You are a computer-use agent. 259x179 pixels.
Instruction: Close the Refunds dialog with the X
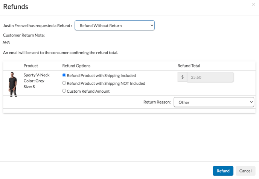(x=253, y=5)
